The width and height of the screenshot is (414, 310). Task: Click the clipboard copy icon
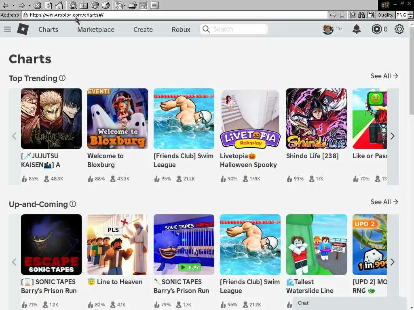pyautogui.click(x=370, y=15)
